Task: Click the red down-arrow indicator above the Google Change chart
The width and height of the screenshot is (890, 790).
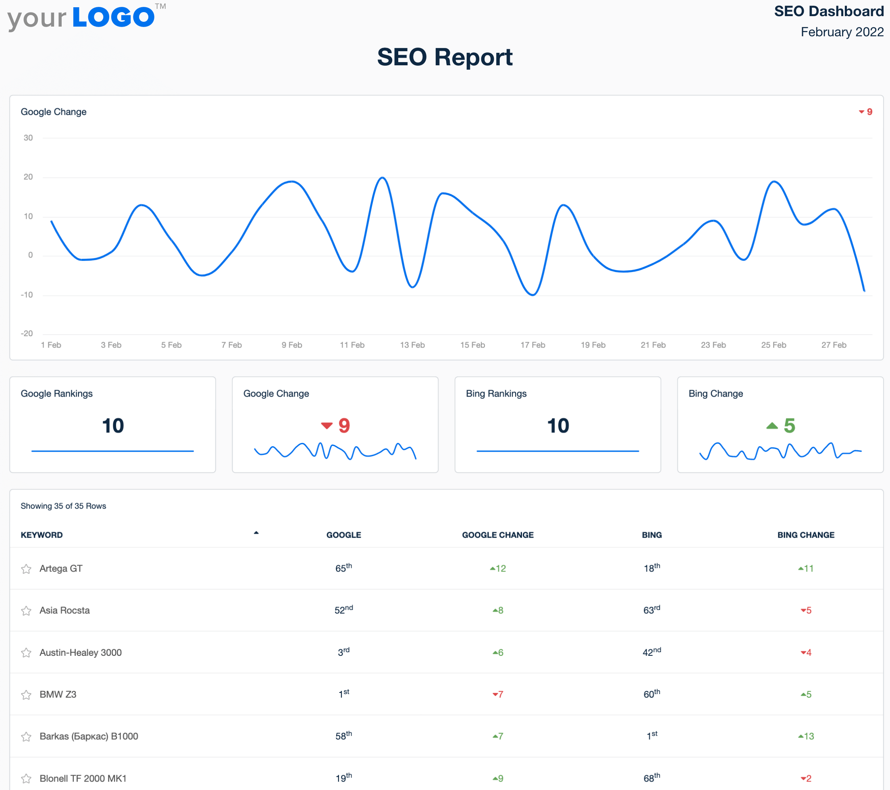Action: click(x=863, y=112)
